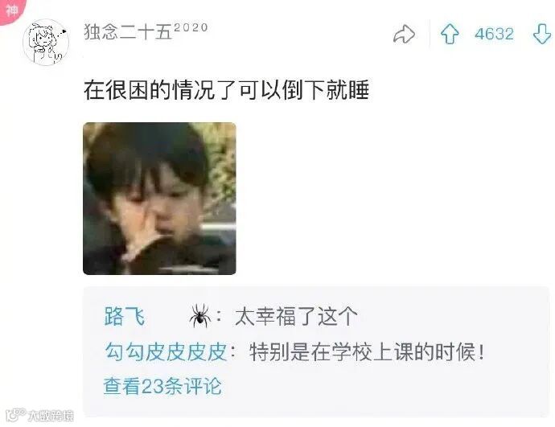The width and height of the screenshot is (555, 427).
Task: Downvote the comment with the down arrow
Action: [x=542, y=35]
